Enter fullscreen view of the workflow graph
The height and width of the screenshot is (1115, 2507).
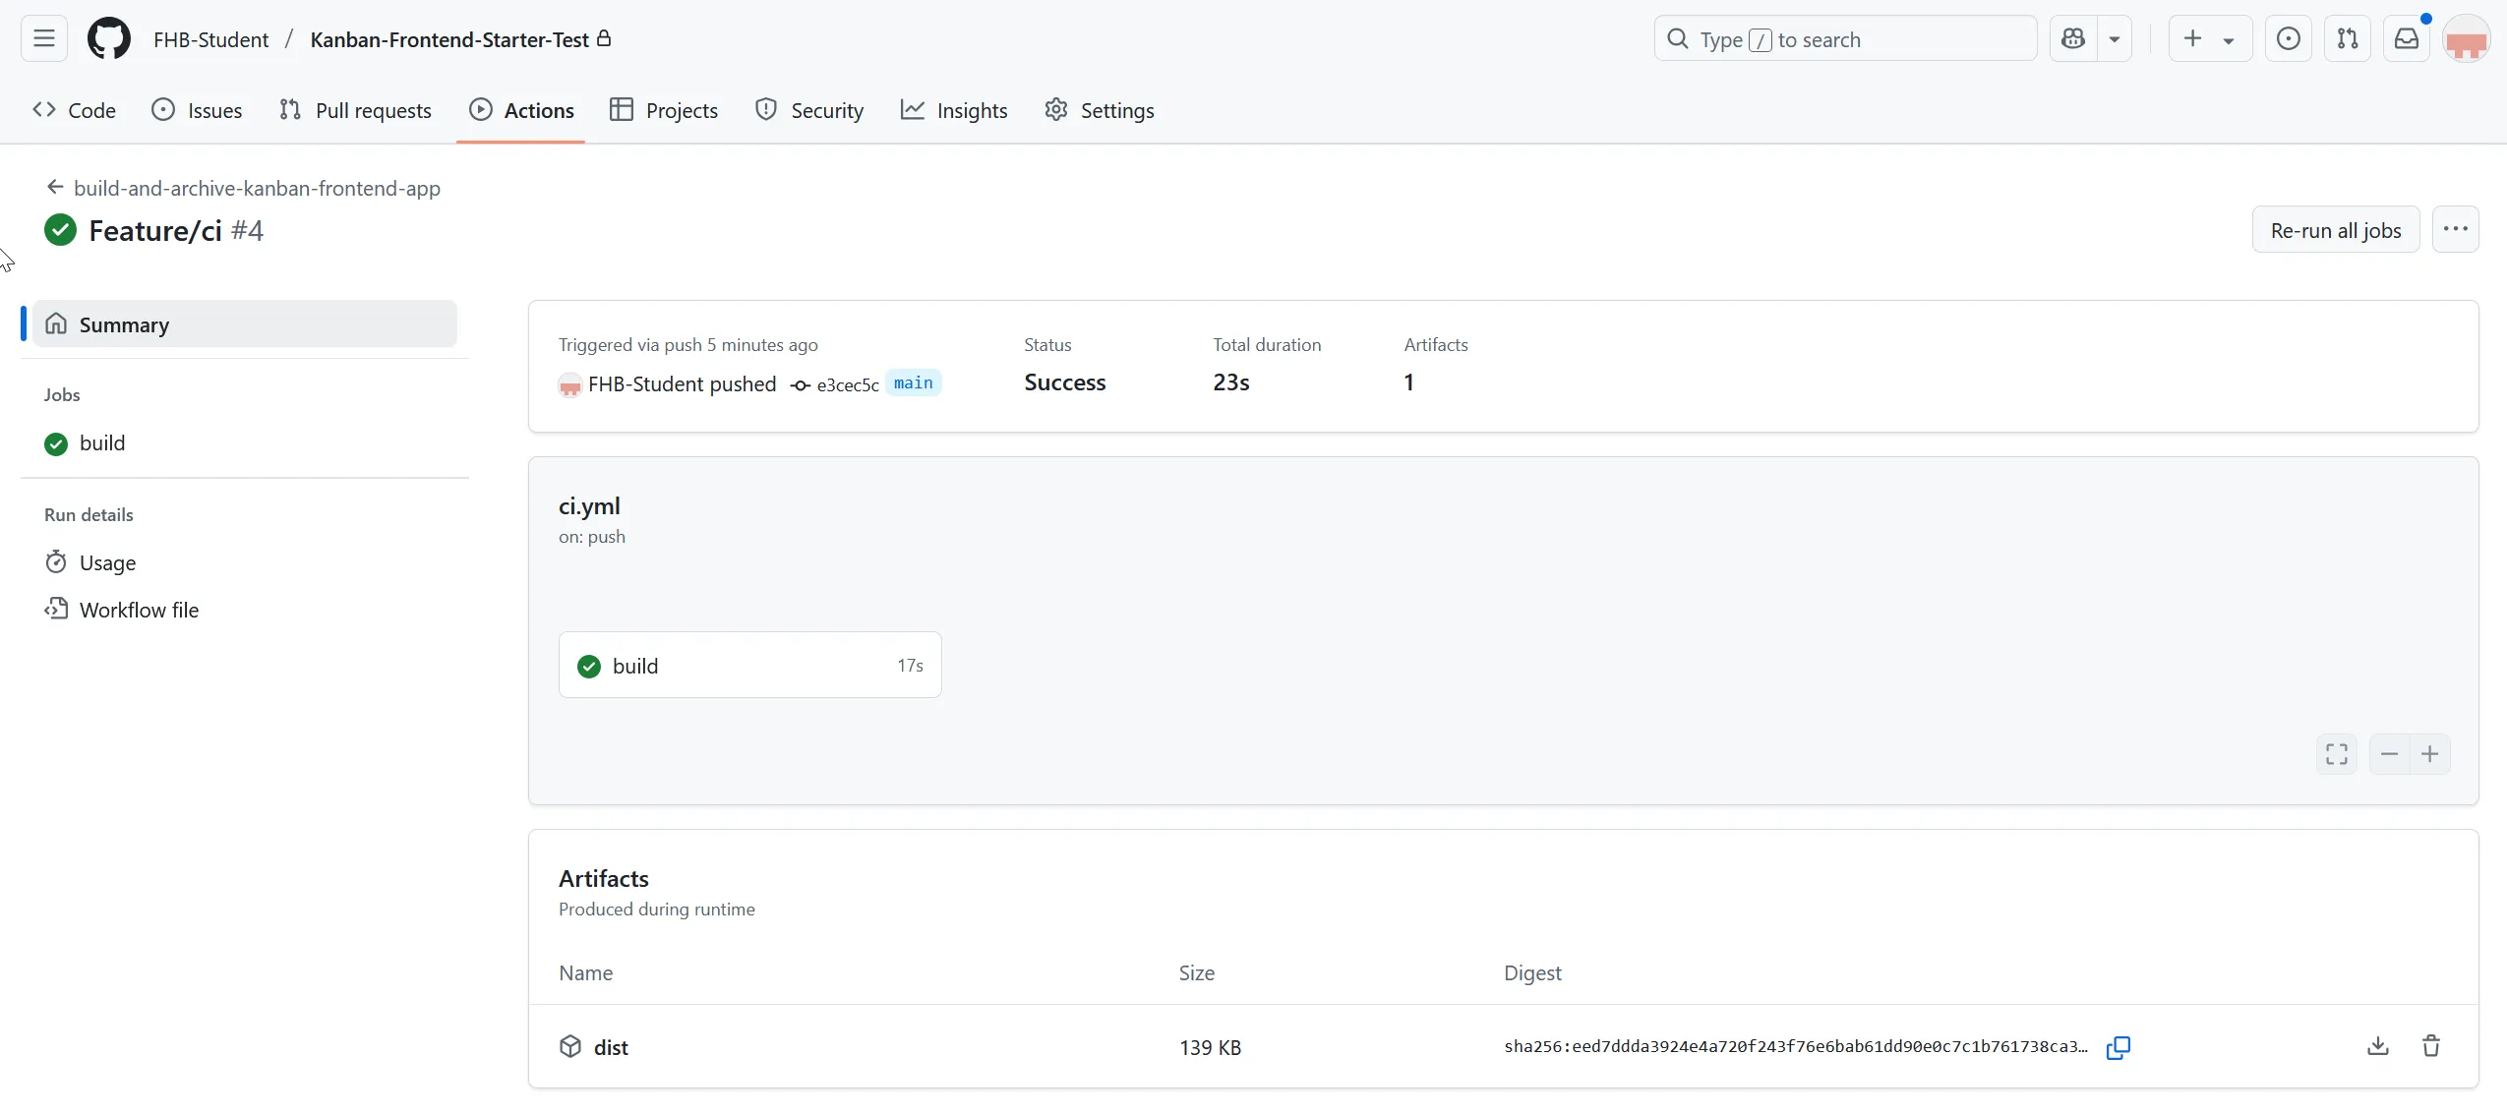tap(2338, 755)
